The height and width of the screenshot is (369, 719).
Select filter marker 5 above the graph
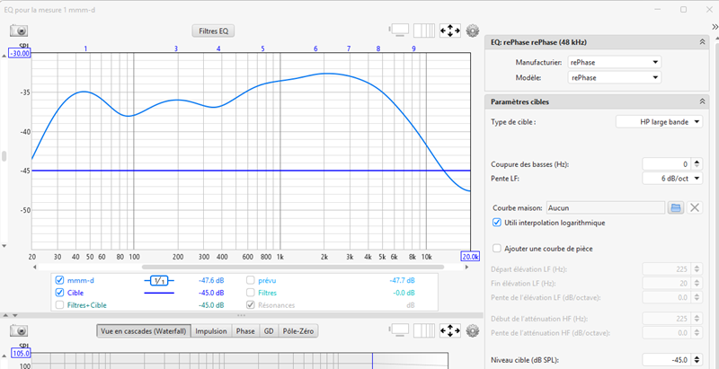[x=262, y=48]
